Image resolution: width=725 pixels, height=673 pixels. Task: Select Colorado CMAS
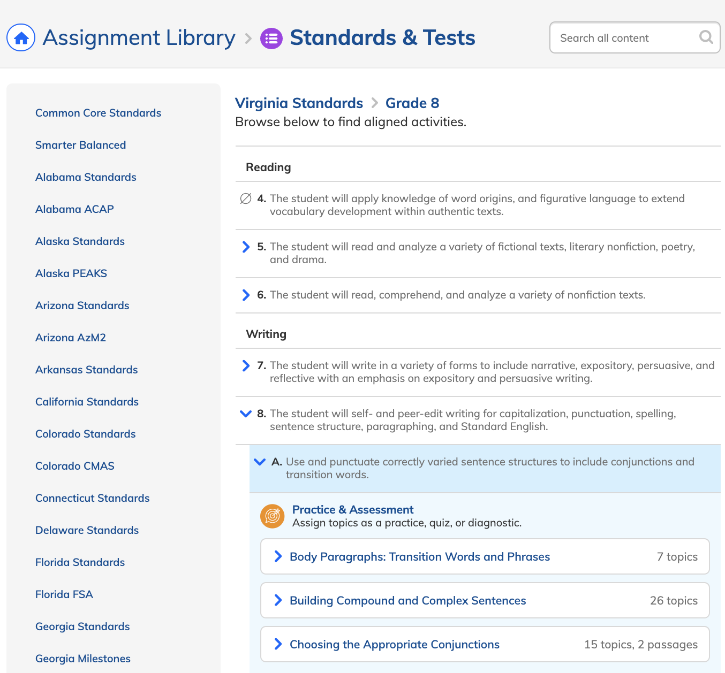coord(75,466)
